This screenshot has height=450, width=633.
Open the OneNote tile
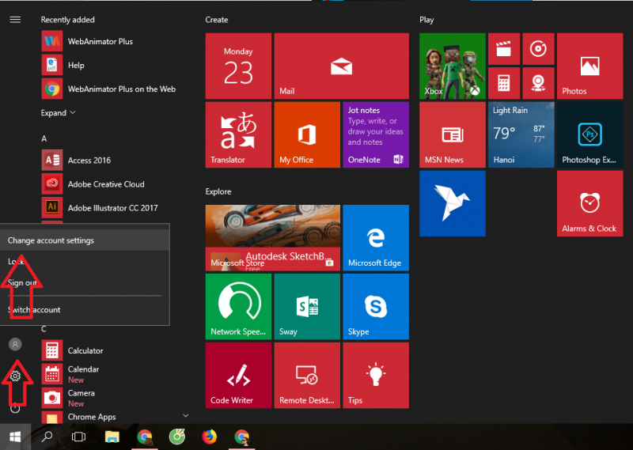pos(375,134)
